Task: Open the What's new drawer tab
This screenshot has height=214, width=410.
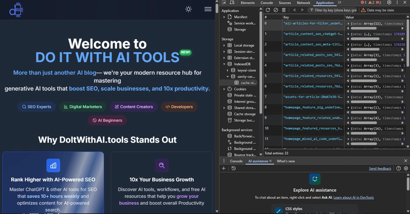Action: point(286,161)
